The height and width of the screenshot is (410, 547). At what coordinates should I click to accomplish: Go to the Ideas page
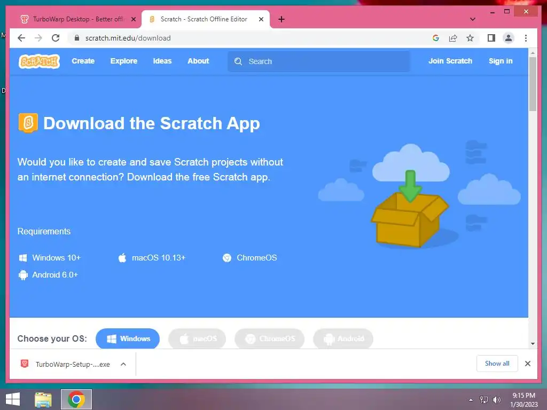click(x=162, y=61)
